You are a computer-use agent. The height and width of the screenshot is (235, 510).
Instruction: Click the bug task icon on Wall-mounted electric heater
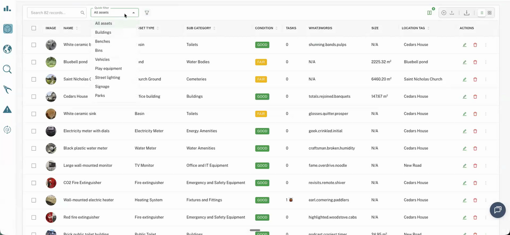point(291,200)
